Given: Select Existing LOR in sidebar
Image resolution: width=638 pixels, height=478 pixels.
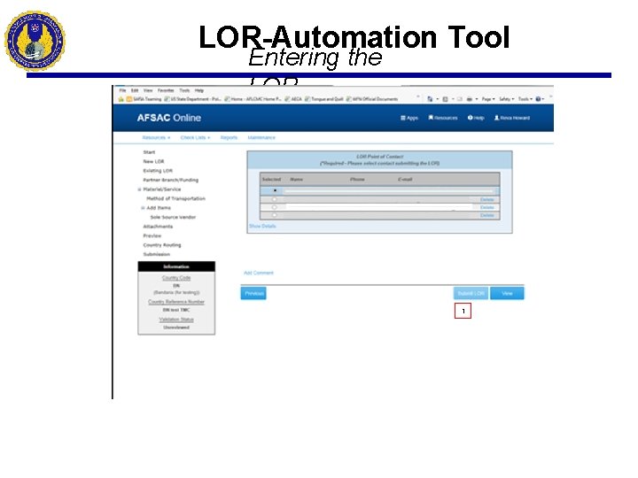Looking at the screenshot, I should pos(158,171).
